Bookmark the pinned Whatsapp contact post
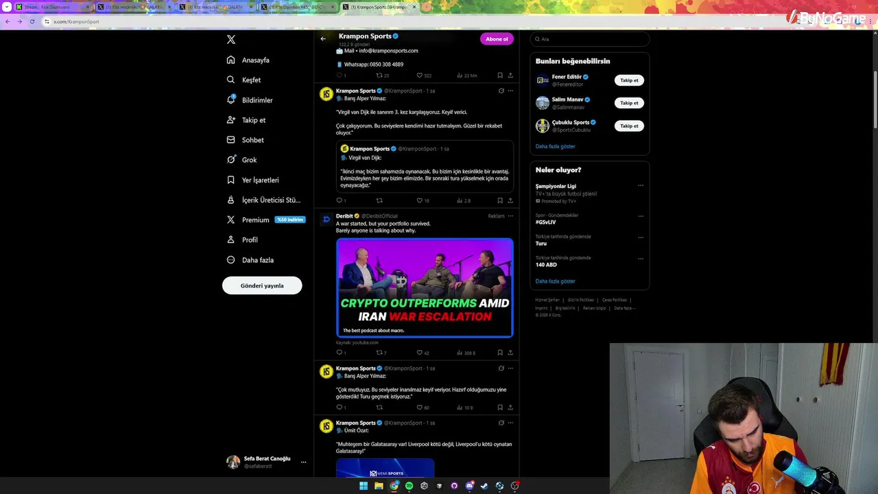The image size is (878, 494). click(500, 75)
